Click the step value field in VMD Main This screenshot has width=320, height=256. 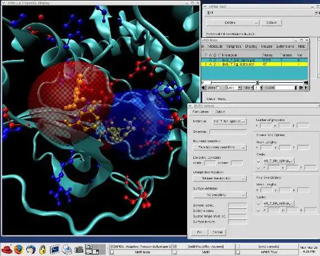(257, 88)
